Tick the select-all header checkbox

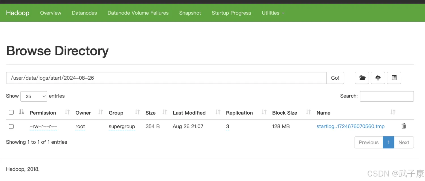(11, 112)
